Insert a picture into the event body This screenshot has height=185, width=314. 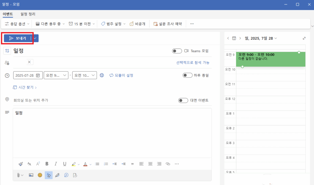pyautogui.click(x=31, y=175)
